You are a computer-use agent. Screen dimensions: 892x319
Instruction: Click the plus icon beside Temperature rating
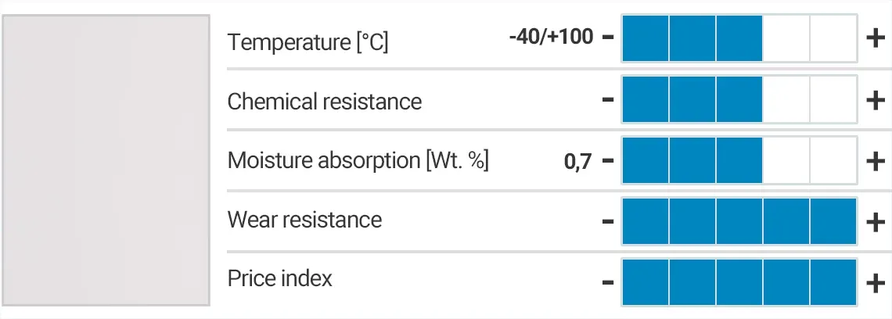(875, 38)
